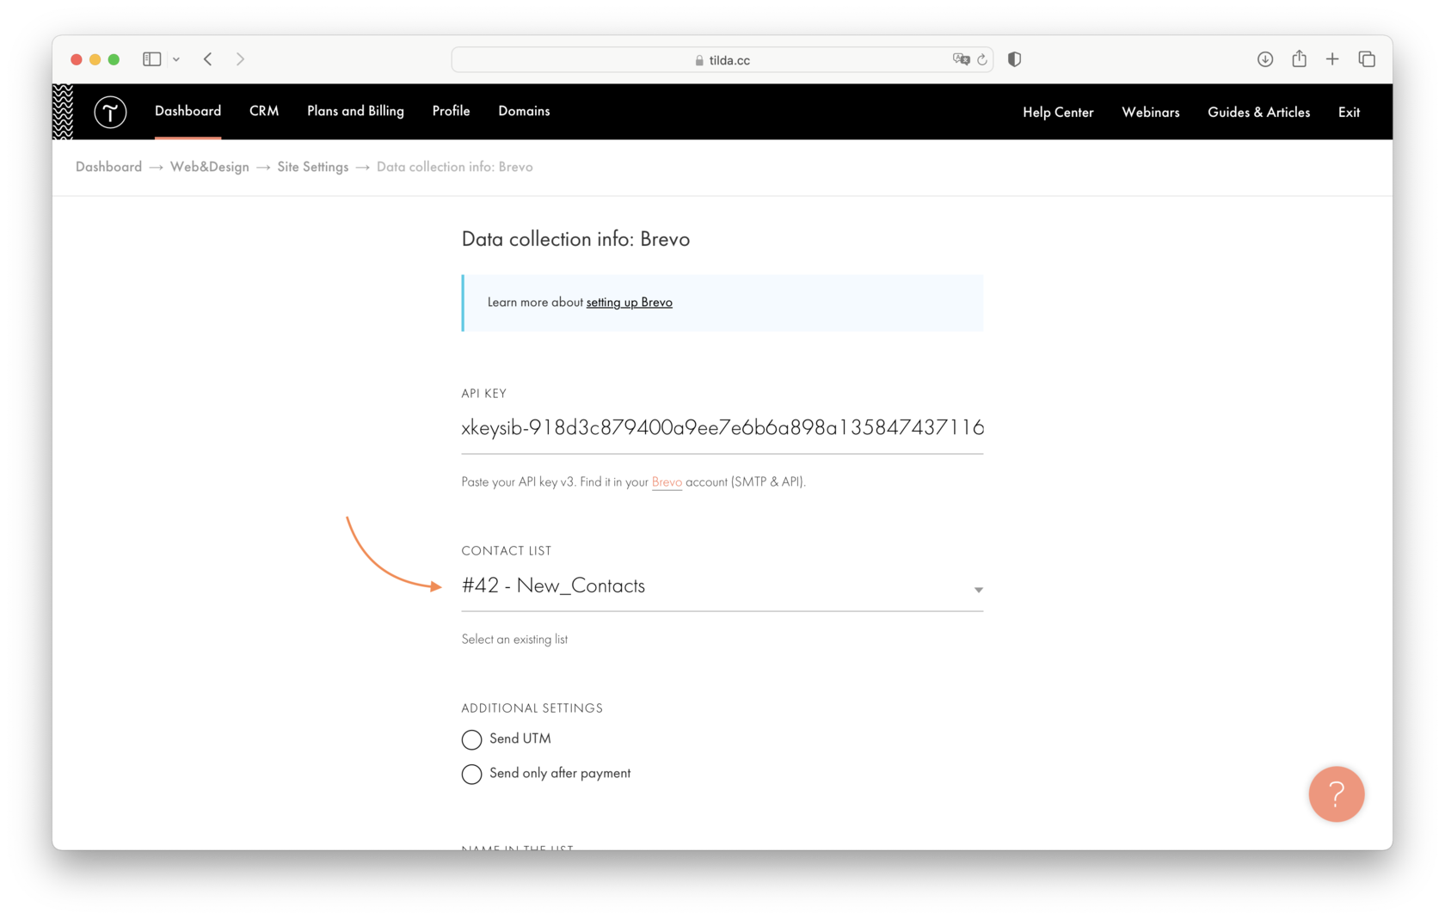This screenshot has width=1445, height=919.
Task: Click inside the API Key input field
Action: pos(722,427)
